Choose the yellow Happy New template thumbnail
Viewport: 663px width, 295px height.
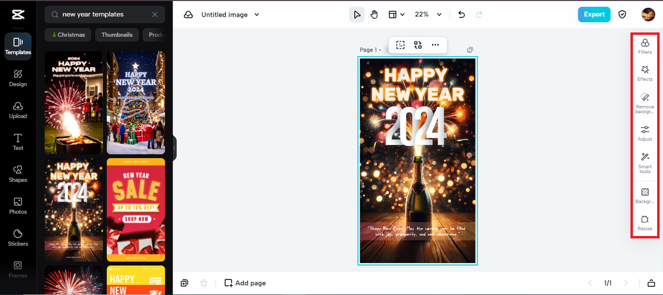[x=136, y=280]
